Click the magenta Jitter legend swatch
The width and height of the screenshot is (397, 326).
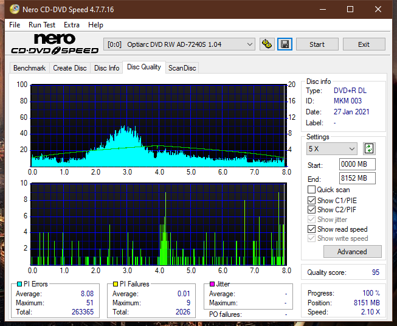coord(212,284)
